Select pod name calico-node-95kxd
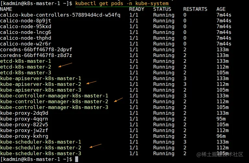The height and width of the screenshot is (163, 249). click(26, 27)
